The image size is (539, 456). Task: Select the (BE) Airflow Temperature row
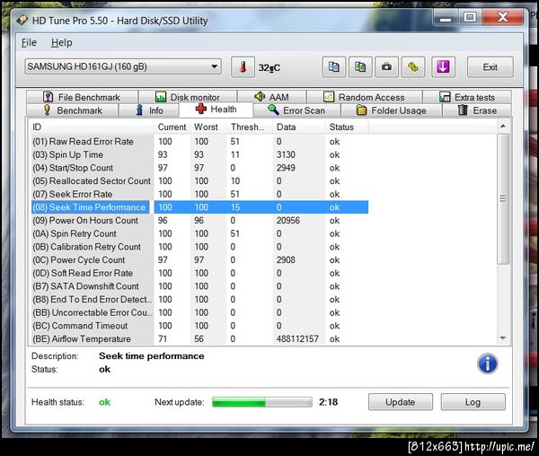pyautogui.click(x=199, y=339)
